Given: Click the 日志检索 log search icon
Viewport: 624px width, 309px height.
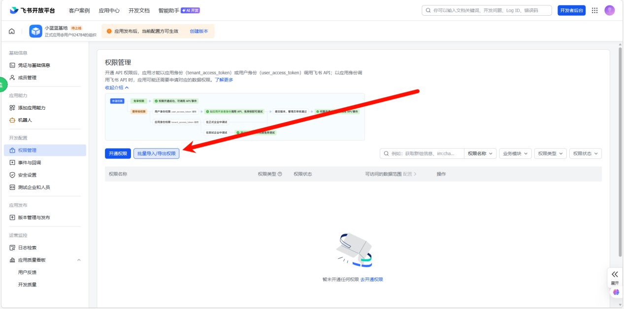Looking at the screenshot, I should pos(11,247).
